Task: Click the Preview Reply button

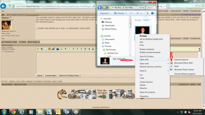Action: pyautogui.click(x=51, y=75)
